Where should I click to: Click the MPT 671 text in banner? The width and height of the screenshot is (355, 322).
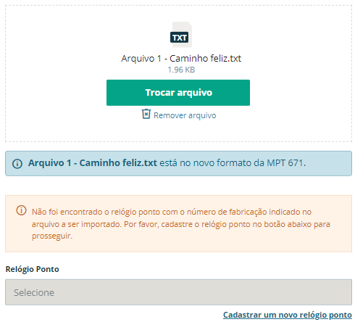[285, 163]
